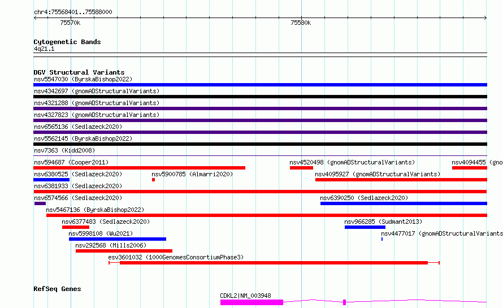Screen dimensions: 503x308
Task: Open nsv5562145 (ByrskaBishop2022) label
Action: pyautogui.click(x=83, y=138)
